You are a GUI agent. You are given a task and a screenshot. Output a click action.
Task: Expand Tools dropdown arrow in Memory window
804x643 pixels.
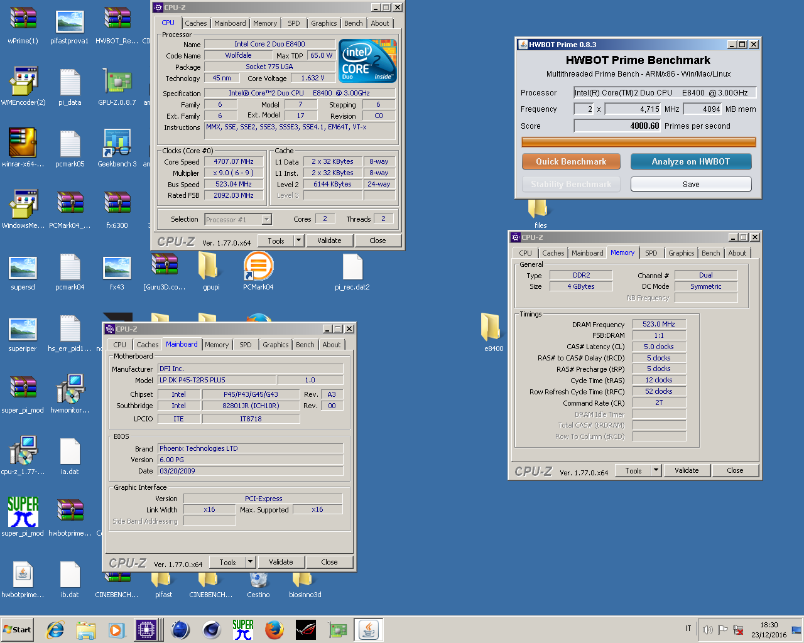[x=656, y=470]
